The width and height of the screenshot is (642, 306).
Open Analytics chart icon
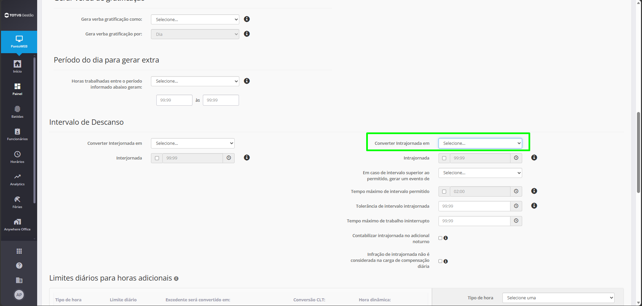[x=17, y=177]
